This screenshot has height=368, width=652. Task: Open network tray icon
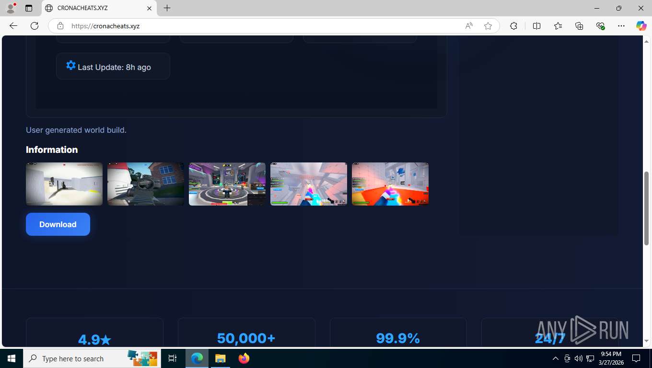[x=590, y=358]
